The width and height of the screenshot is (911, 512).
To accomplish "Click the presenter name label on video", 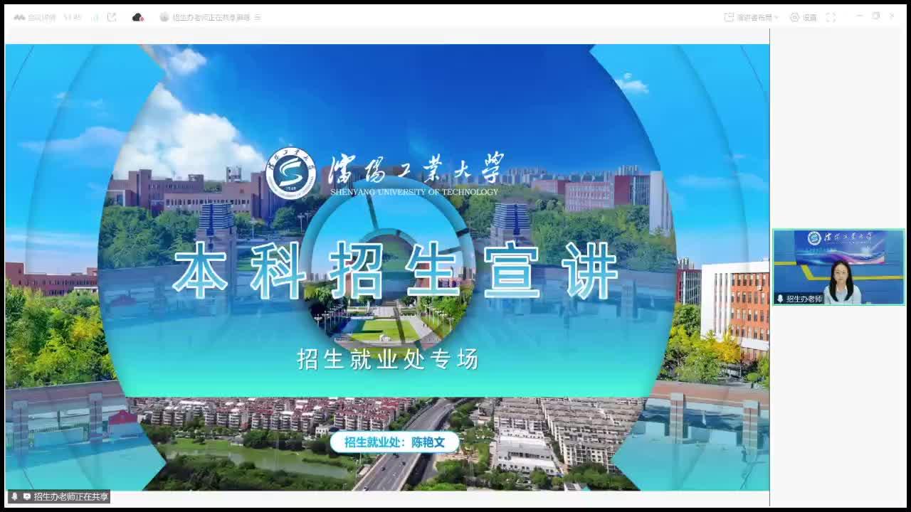I will [x=804, y=299].
